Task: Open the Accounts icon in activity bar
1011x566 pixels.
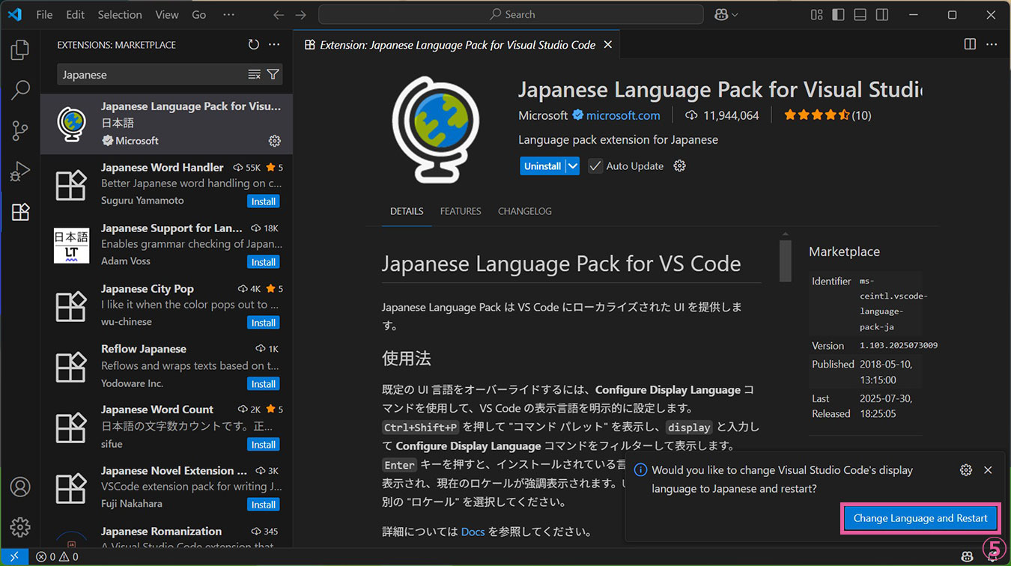Action: [x=20, y=487]
